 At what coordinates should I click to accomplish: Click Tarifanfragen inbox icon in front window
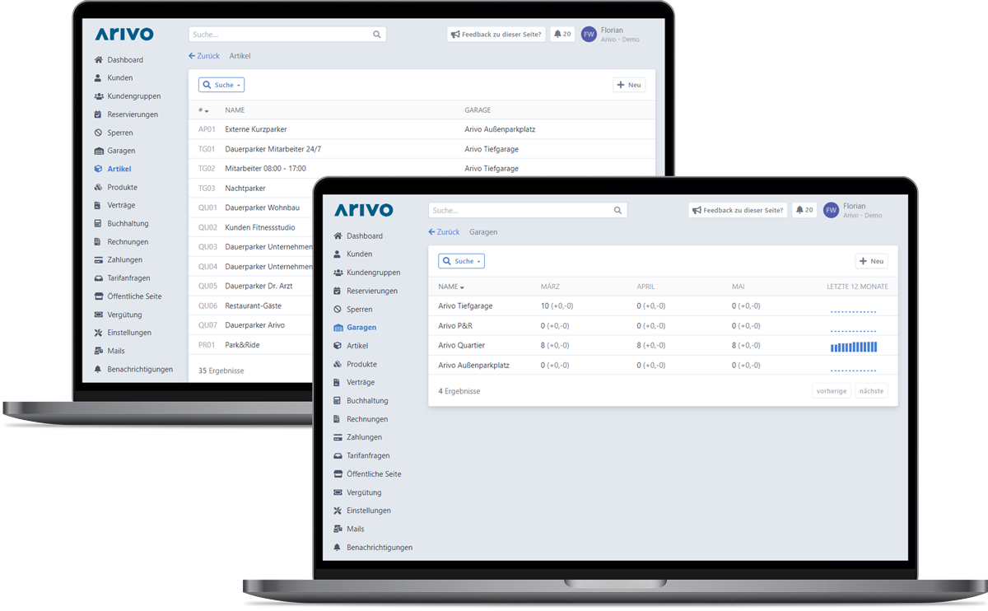click(338, 455)
